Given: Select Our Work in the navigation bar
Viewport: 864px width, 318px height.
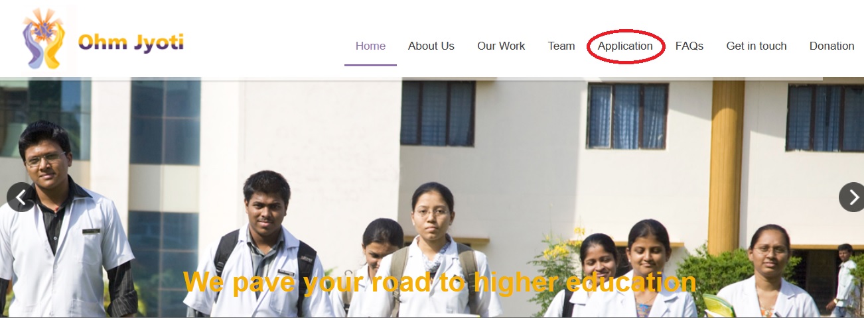Looking at the screenshot, I should click(501, 46).
